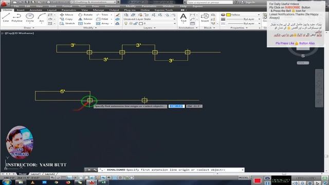Expand the Layers panel

pyautogui.click(x=150, y=28)
